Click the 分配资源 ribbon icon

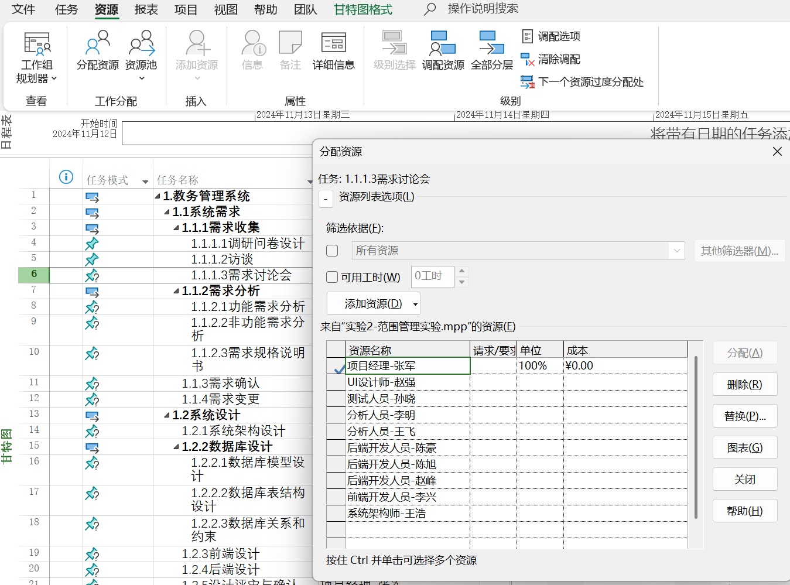(x=98, y=51)
